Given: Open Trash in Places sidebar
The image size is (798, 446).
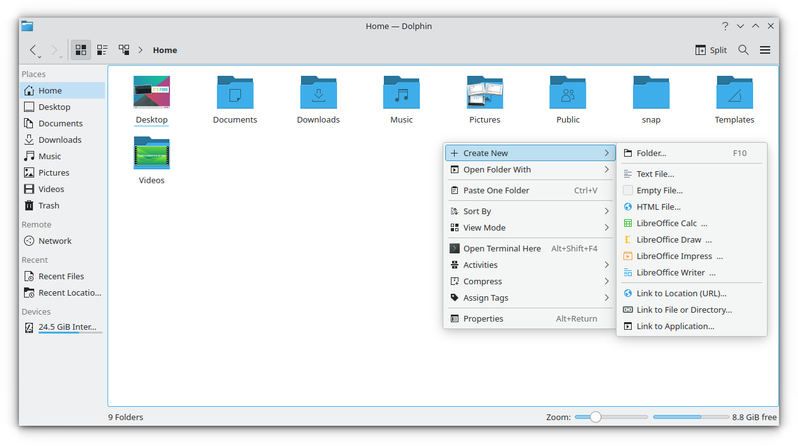Looking at the screenshot, I should pyautogui.click(x=49, y=205).
